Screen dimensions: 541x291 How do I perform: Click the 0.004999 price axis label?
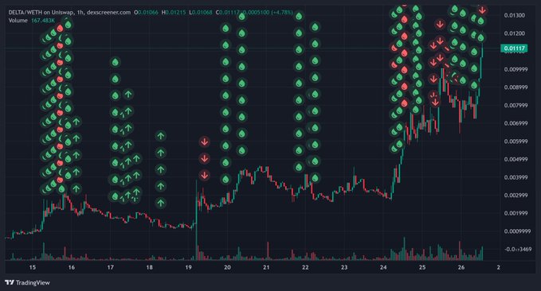click(516, 159)
